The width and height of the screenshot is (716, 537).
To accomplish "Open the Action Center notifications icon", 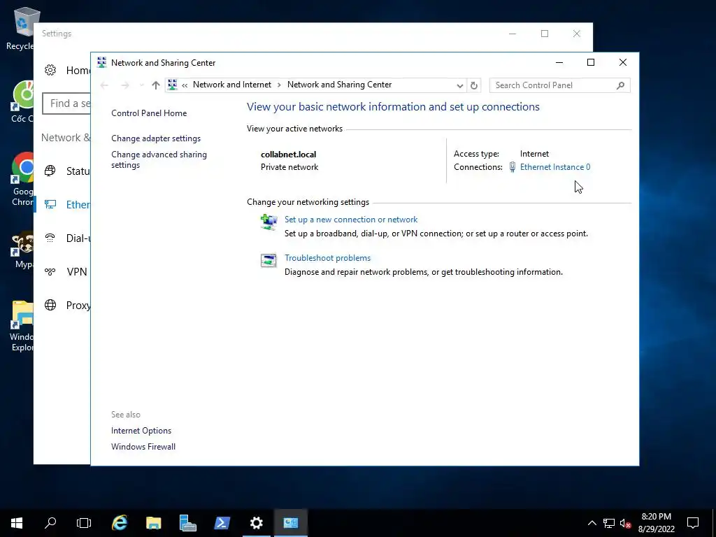I will (693, 523).
